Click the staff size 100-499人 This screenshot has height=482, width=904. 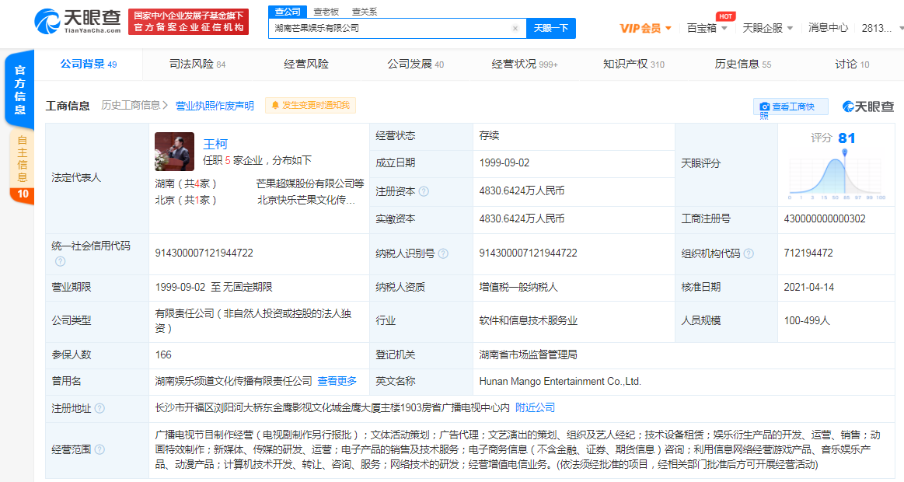[x=807, y=320]
